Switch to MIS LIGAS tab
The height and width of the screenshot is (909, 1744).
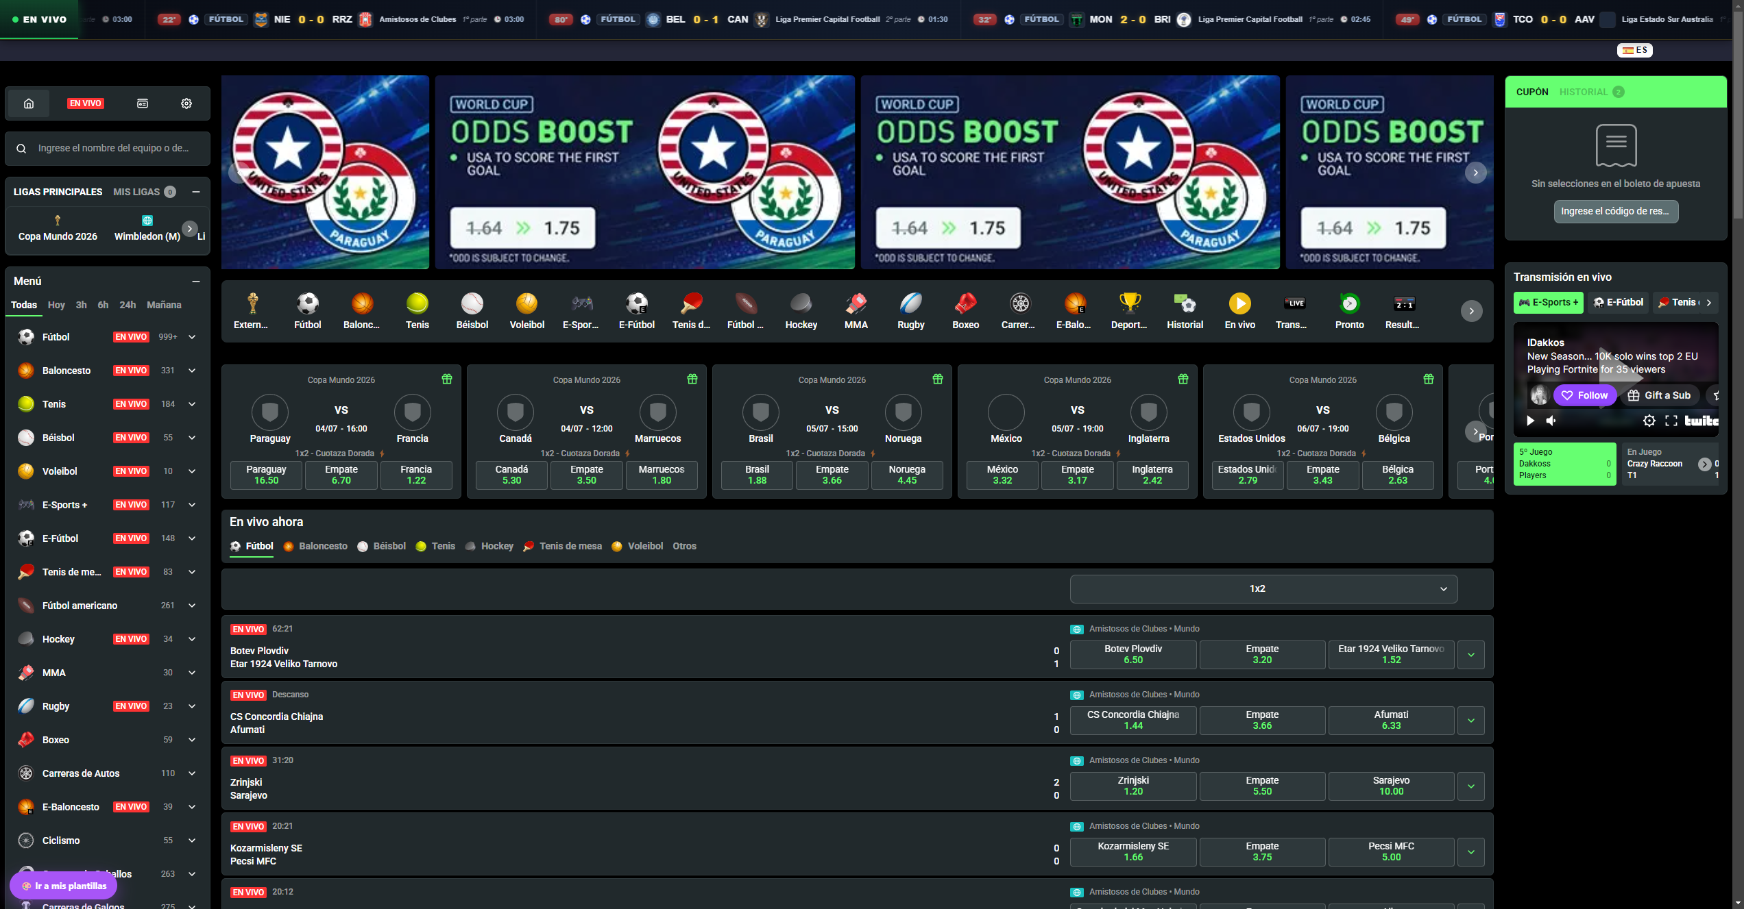[x=144, y=192]
